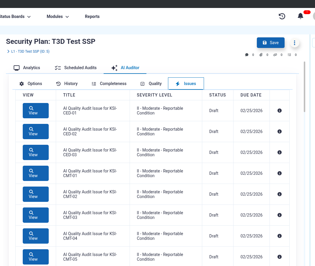The image size is (315, 266).
Task: Click the View column header
Action: point(28,95)
